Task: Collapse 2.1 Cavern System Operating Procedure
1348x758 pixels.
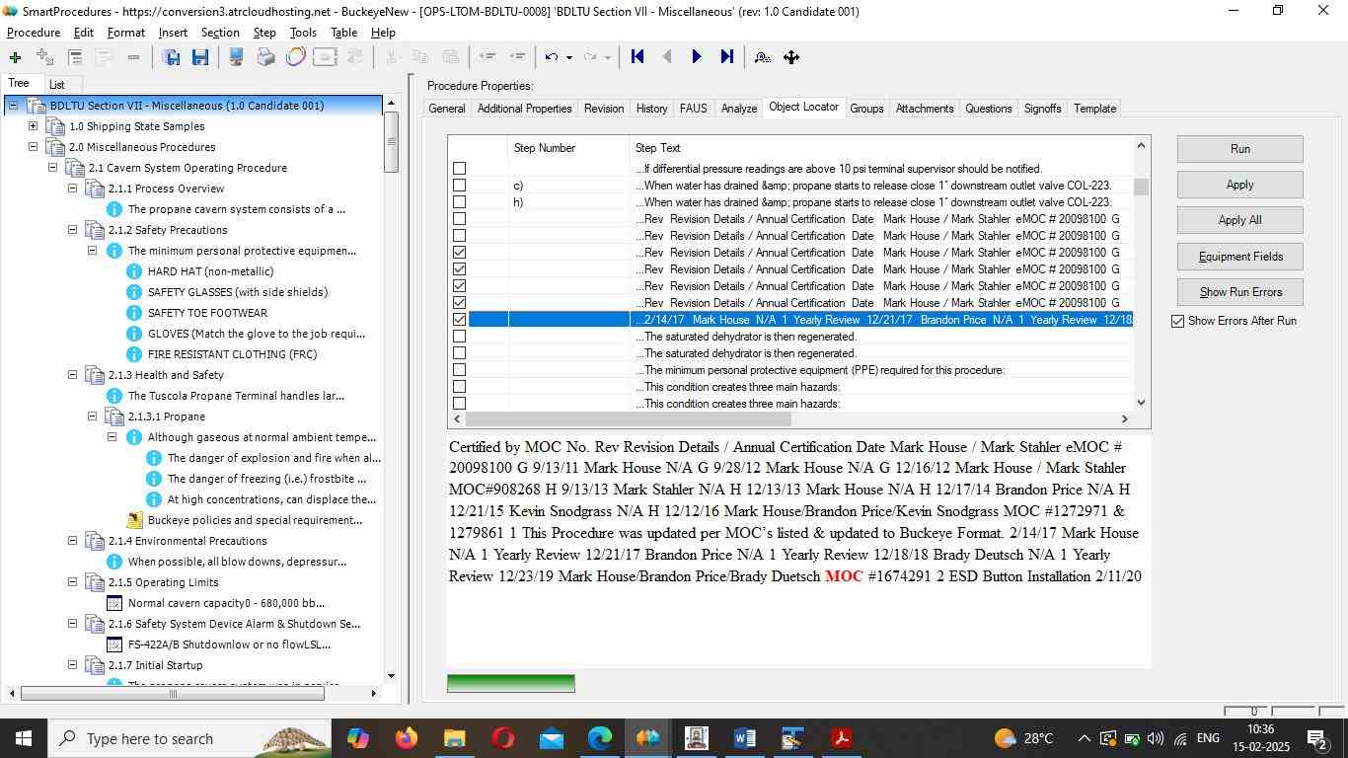Action: tap(52, 168)
